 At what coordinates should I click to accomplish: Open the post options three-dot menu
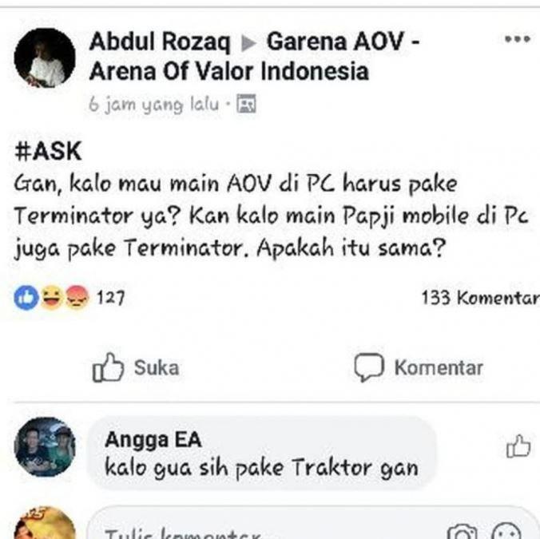point(518,39)
